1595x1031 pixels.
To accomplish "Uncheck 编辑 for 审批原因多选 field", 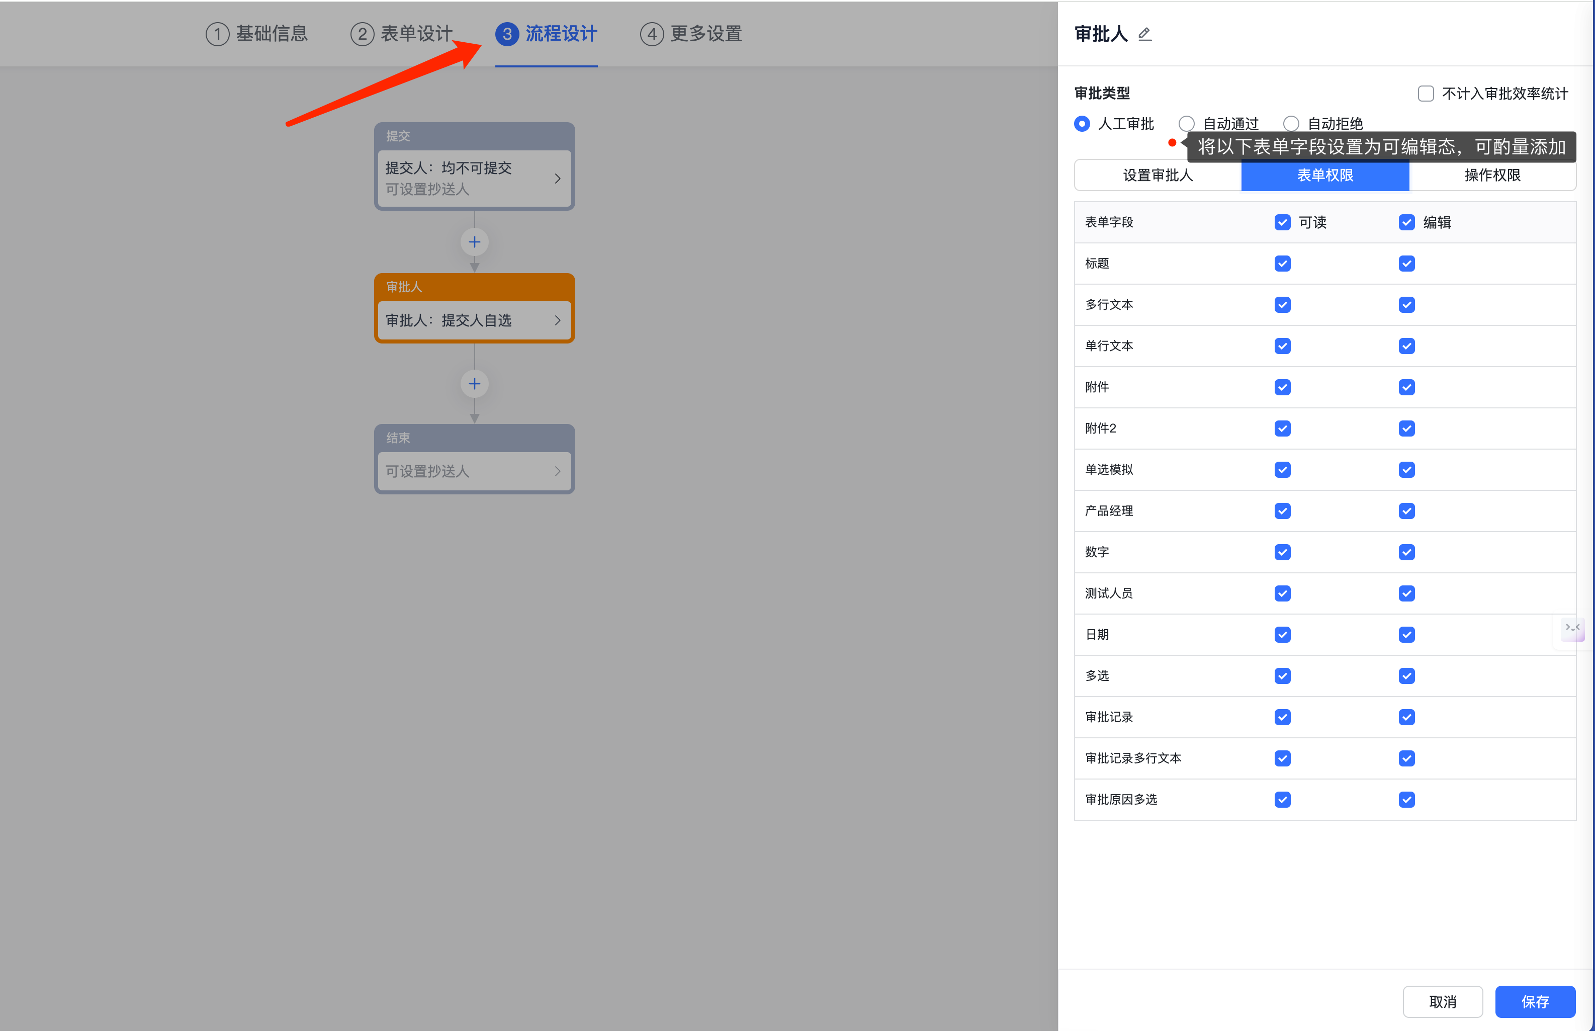I will 1407,799.
